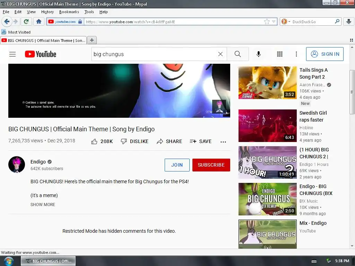355x266 pixels.
Task: Select BIG CHUNGUS taskbar window button
Action: click(x=48, y=261)
